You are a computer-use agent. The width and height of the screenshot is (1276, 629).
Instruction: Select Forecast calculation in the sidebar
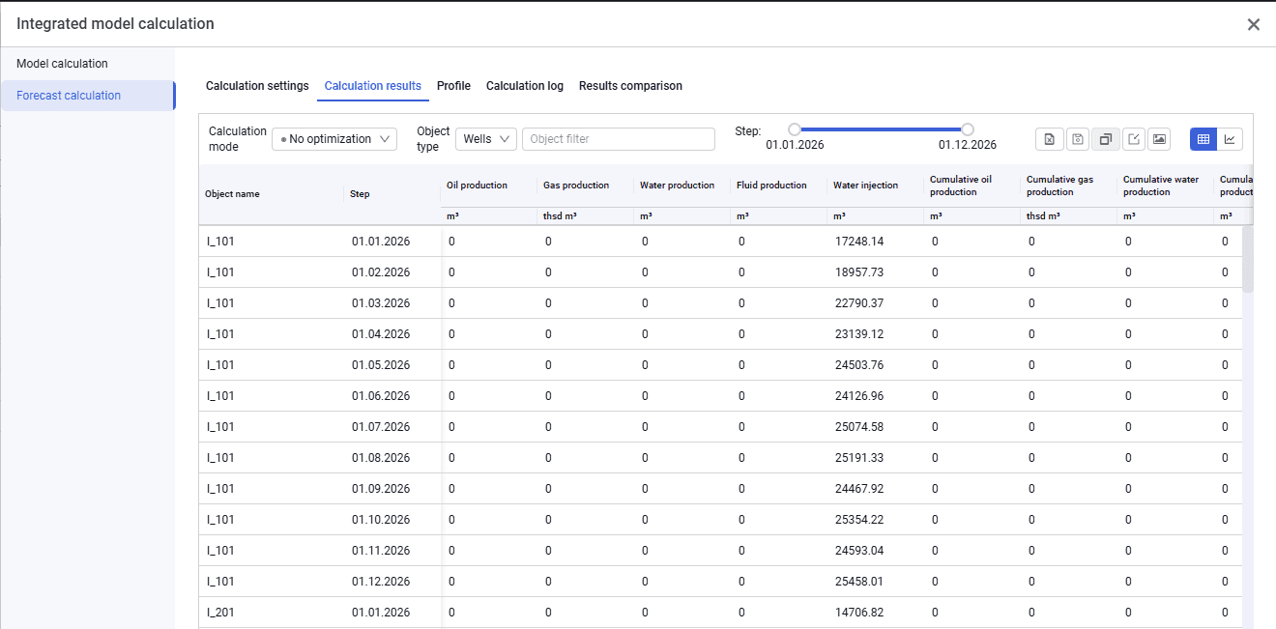pyautogui.click(x=88, y=96)
